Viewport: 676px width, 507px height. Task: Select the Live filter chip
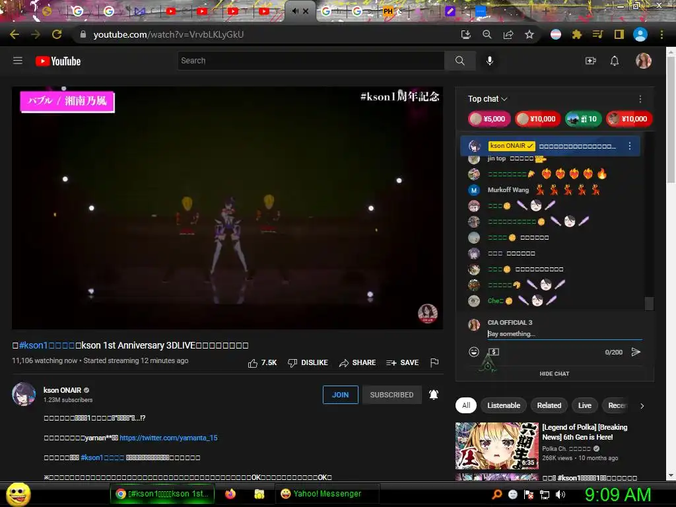pos(585,405)
